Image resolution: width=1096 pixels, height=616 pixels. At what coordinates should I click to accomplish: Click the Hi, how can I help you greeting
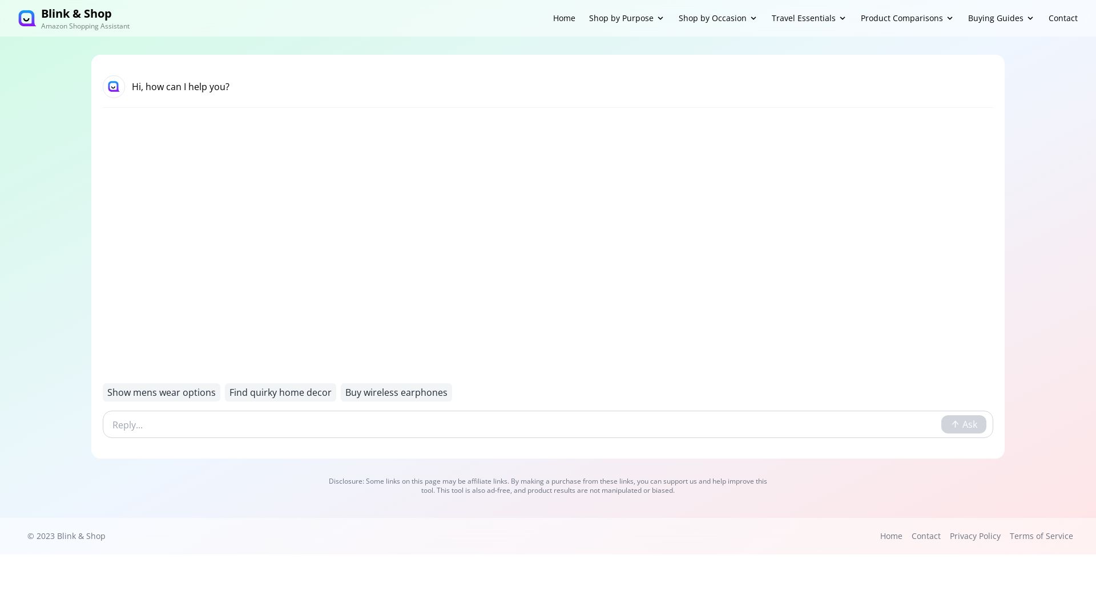click(180, 87)
